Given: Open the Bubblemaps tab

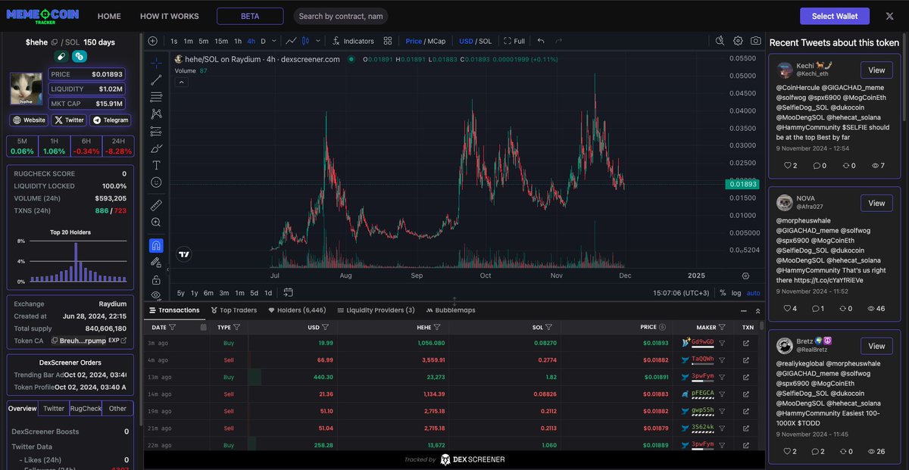Looking at the screenshot, I should 450,310.
